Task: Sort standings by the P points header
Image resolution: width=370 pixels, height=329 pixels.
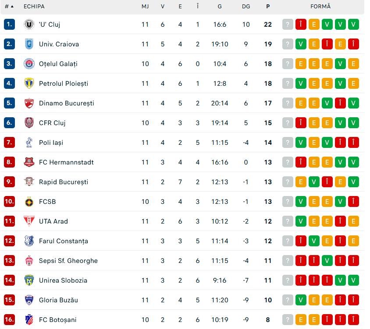Action: (268, 7)
